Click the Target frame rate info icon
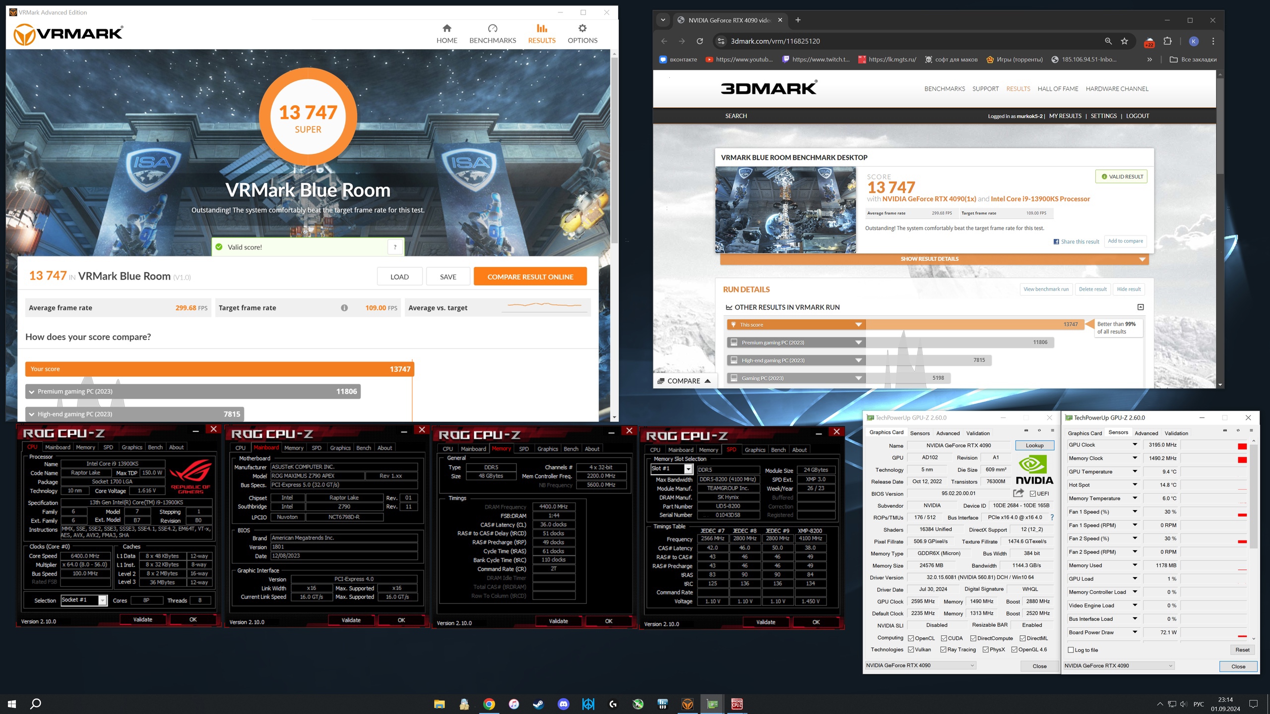The height and width of the screenshot is (714, 1270). (x=344, y=308)
